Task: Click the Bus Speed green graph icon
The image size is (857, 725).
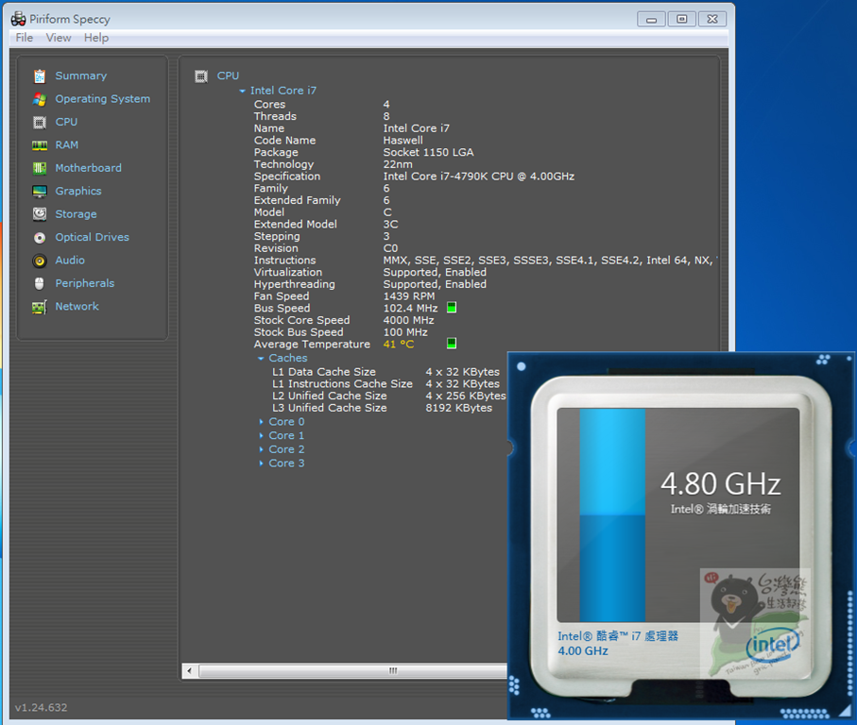Action: [x=452, y=308]
